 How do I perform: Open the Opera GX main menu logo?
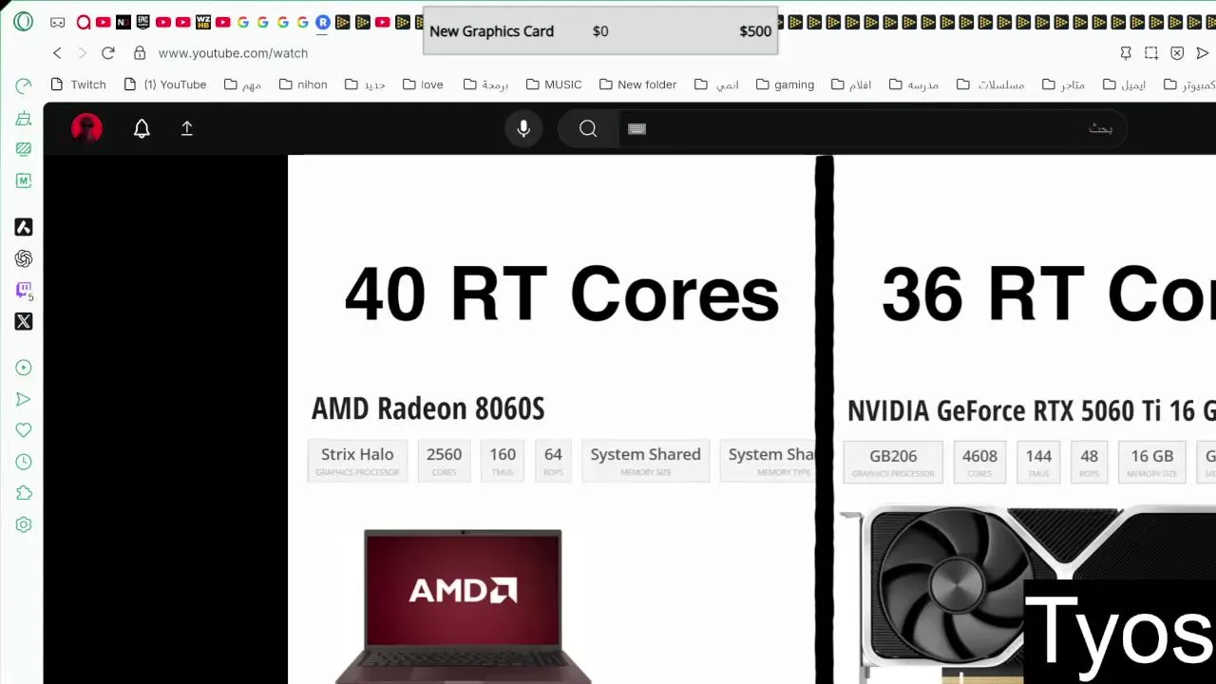click(x=24, y=21)
